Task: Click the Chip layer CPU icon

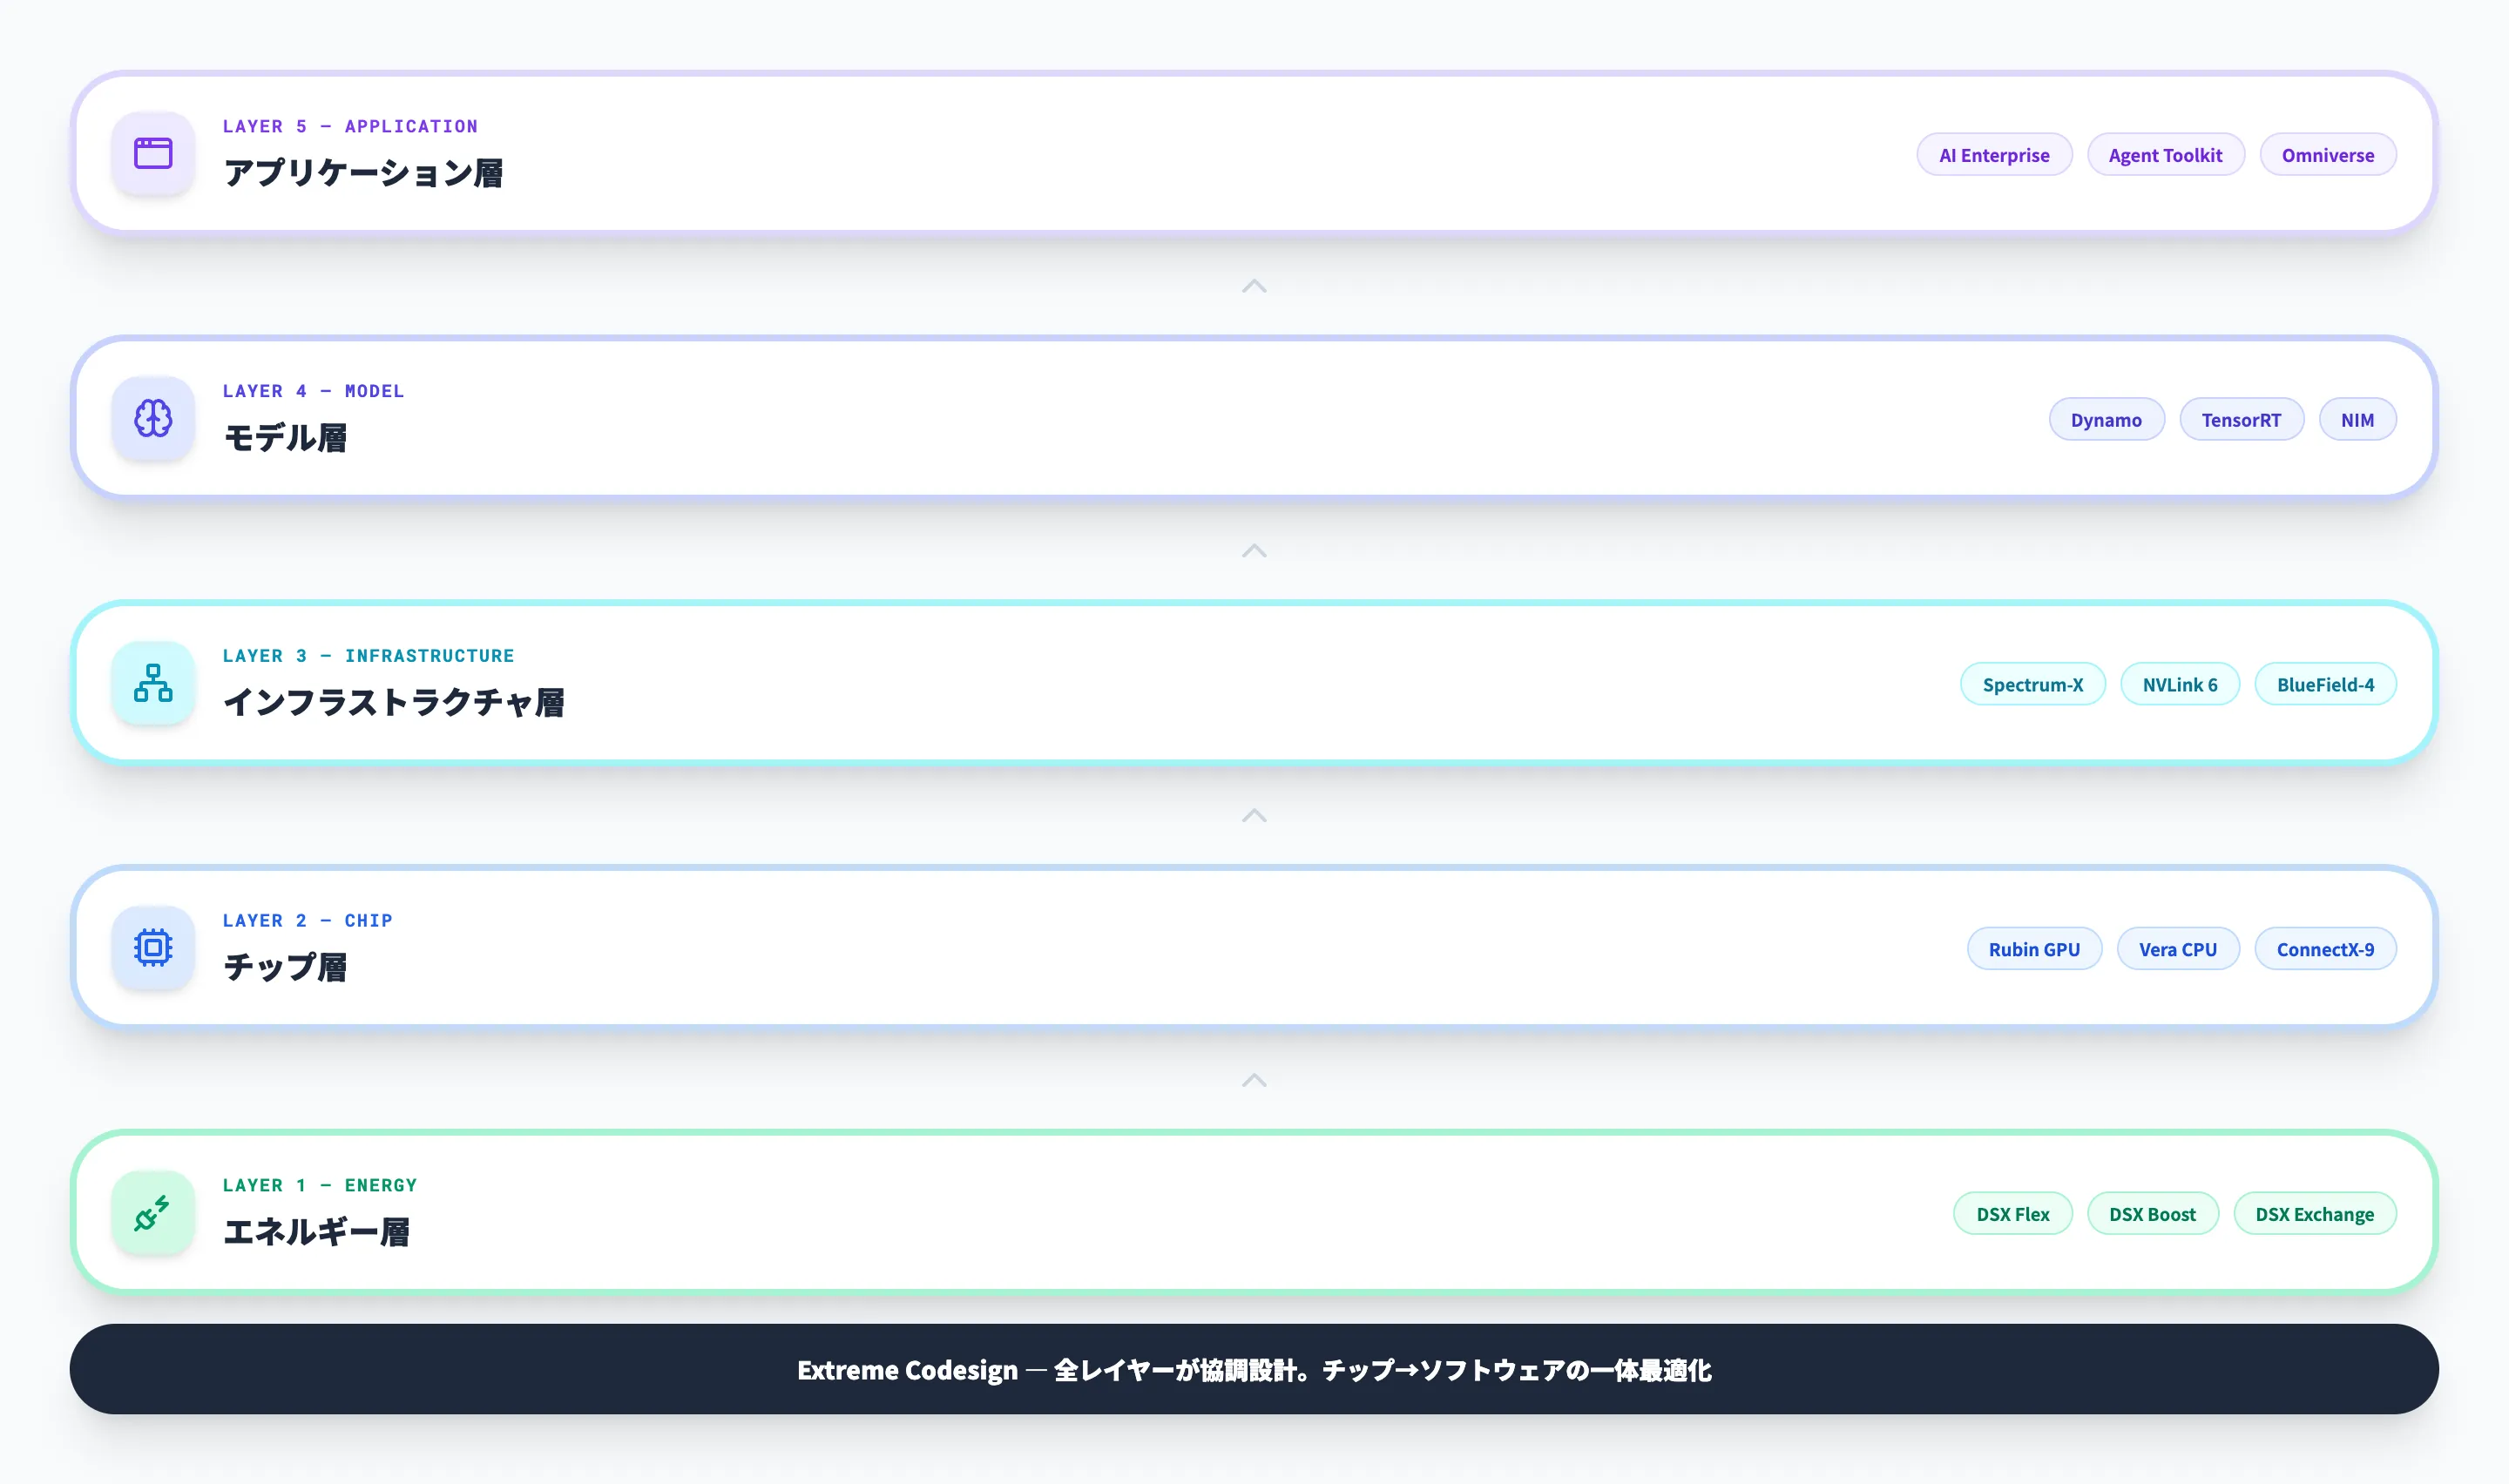Action: pyautogui.click(x=153, y=947)
